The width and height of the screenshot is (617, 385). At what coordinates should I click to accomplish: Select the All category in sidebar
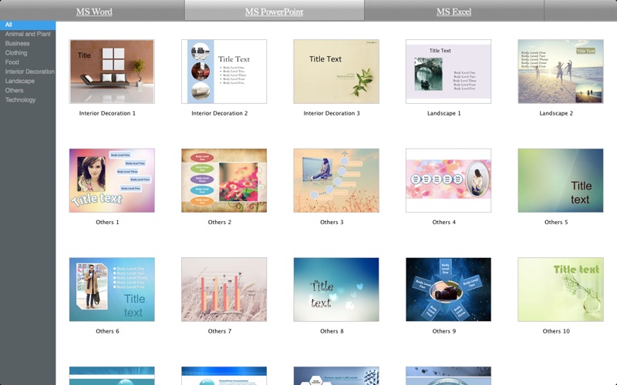[x=28, y=25]
